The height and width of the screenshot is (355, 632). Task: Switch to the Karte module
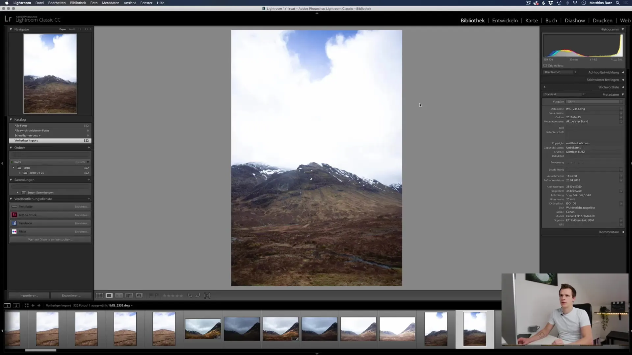[x=532, y=20]
